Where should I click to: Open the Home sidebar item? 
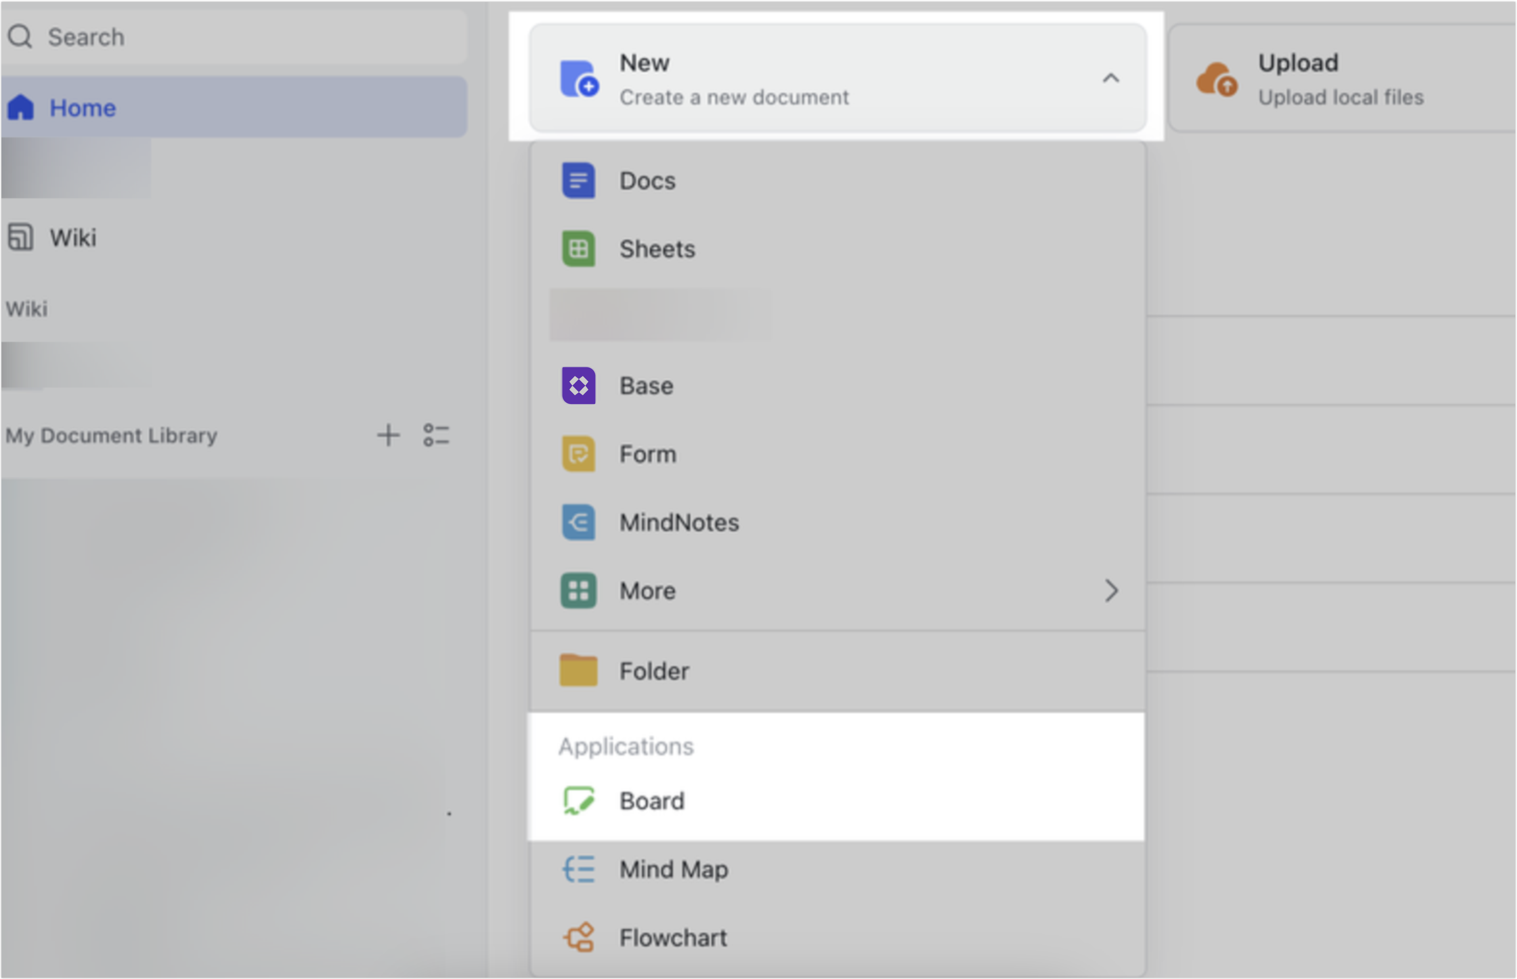click(233, 107)
